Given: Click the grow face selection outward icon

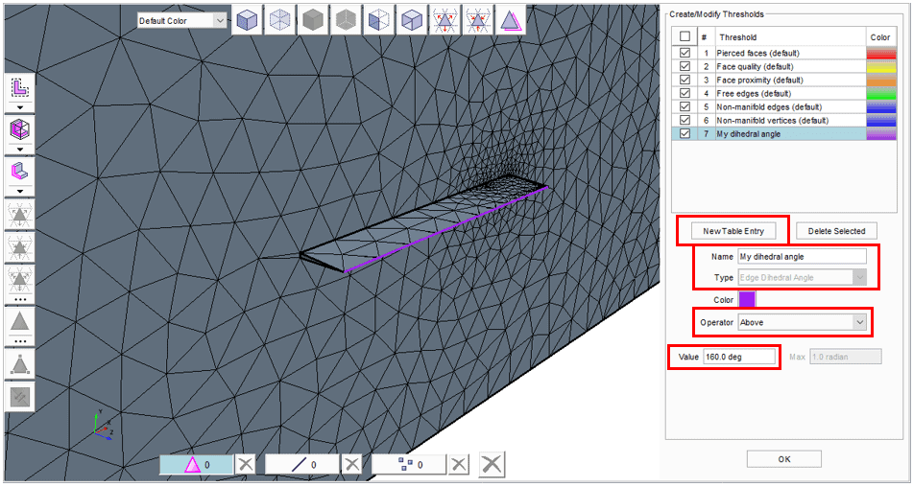Looking at the screenshot, I should pos(444,21).
